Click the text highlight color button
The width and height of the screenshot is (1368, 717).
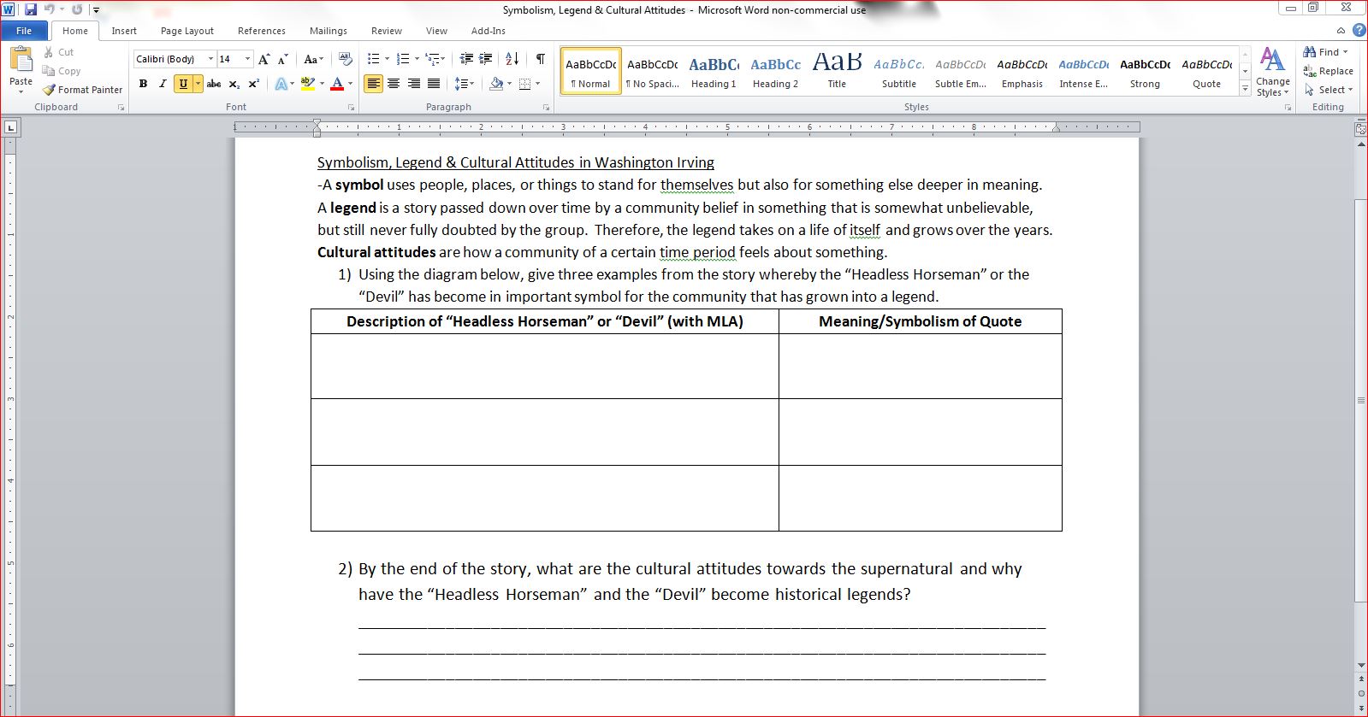[x=307, y=84]
